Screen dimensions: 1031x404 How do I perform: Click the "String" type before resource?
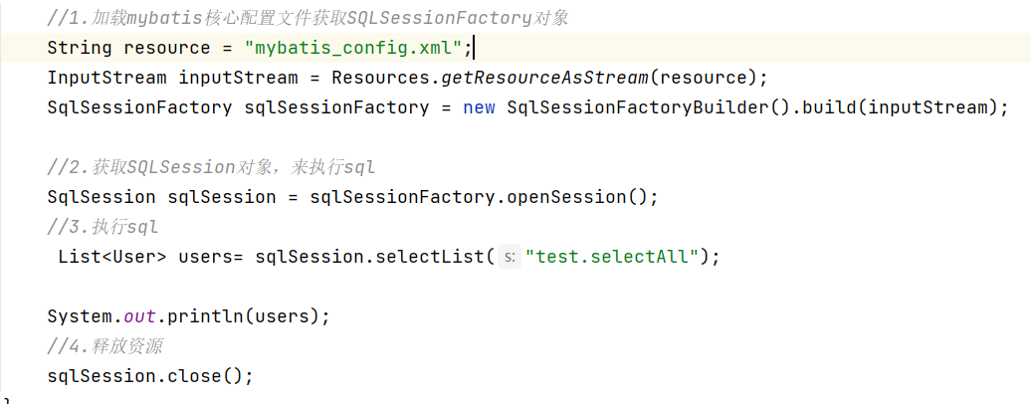click(x=80, y=48)
